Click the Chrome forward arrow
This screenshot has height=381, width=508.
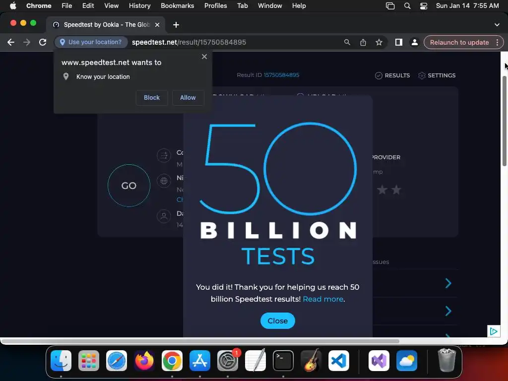coord(27,42)
